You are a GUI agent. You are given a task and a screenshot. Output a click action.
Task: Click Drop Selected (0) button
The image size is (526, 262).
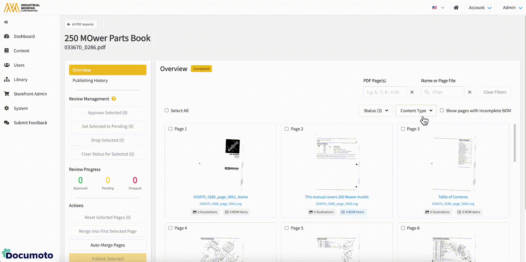[x=108, y=140]
